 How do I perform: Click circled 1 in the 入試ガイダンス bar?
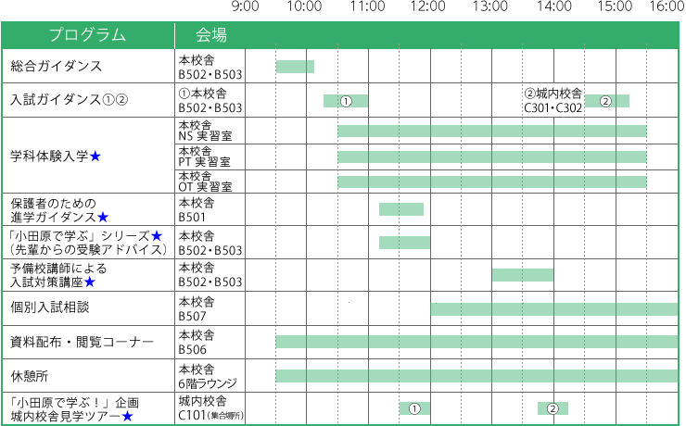(x=346, y=101)
